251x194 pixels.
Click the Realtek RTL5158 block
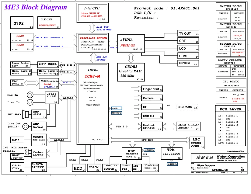[152, 126]
